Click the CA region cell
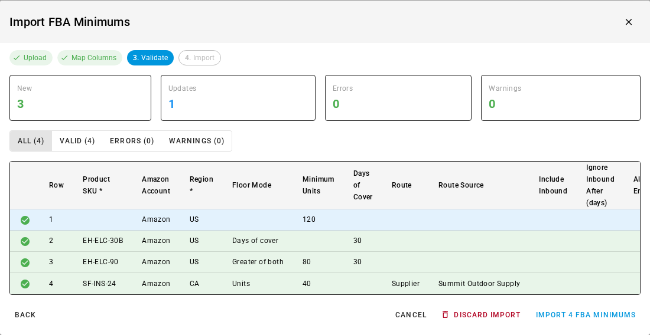 point(194,284)
